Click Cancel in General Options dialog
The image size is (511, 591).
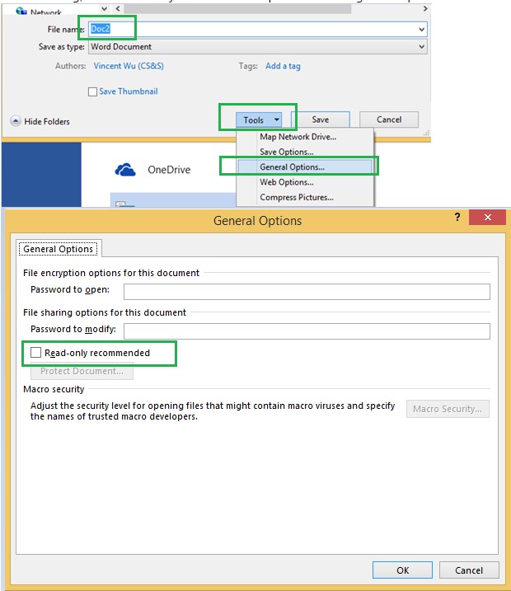pyautogui.click(x=469, y=570)
